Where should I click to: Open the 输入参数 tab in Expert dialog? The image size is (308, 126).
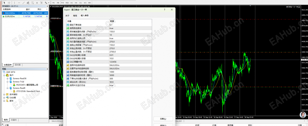[x=85, y=16]
